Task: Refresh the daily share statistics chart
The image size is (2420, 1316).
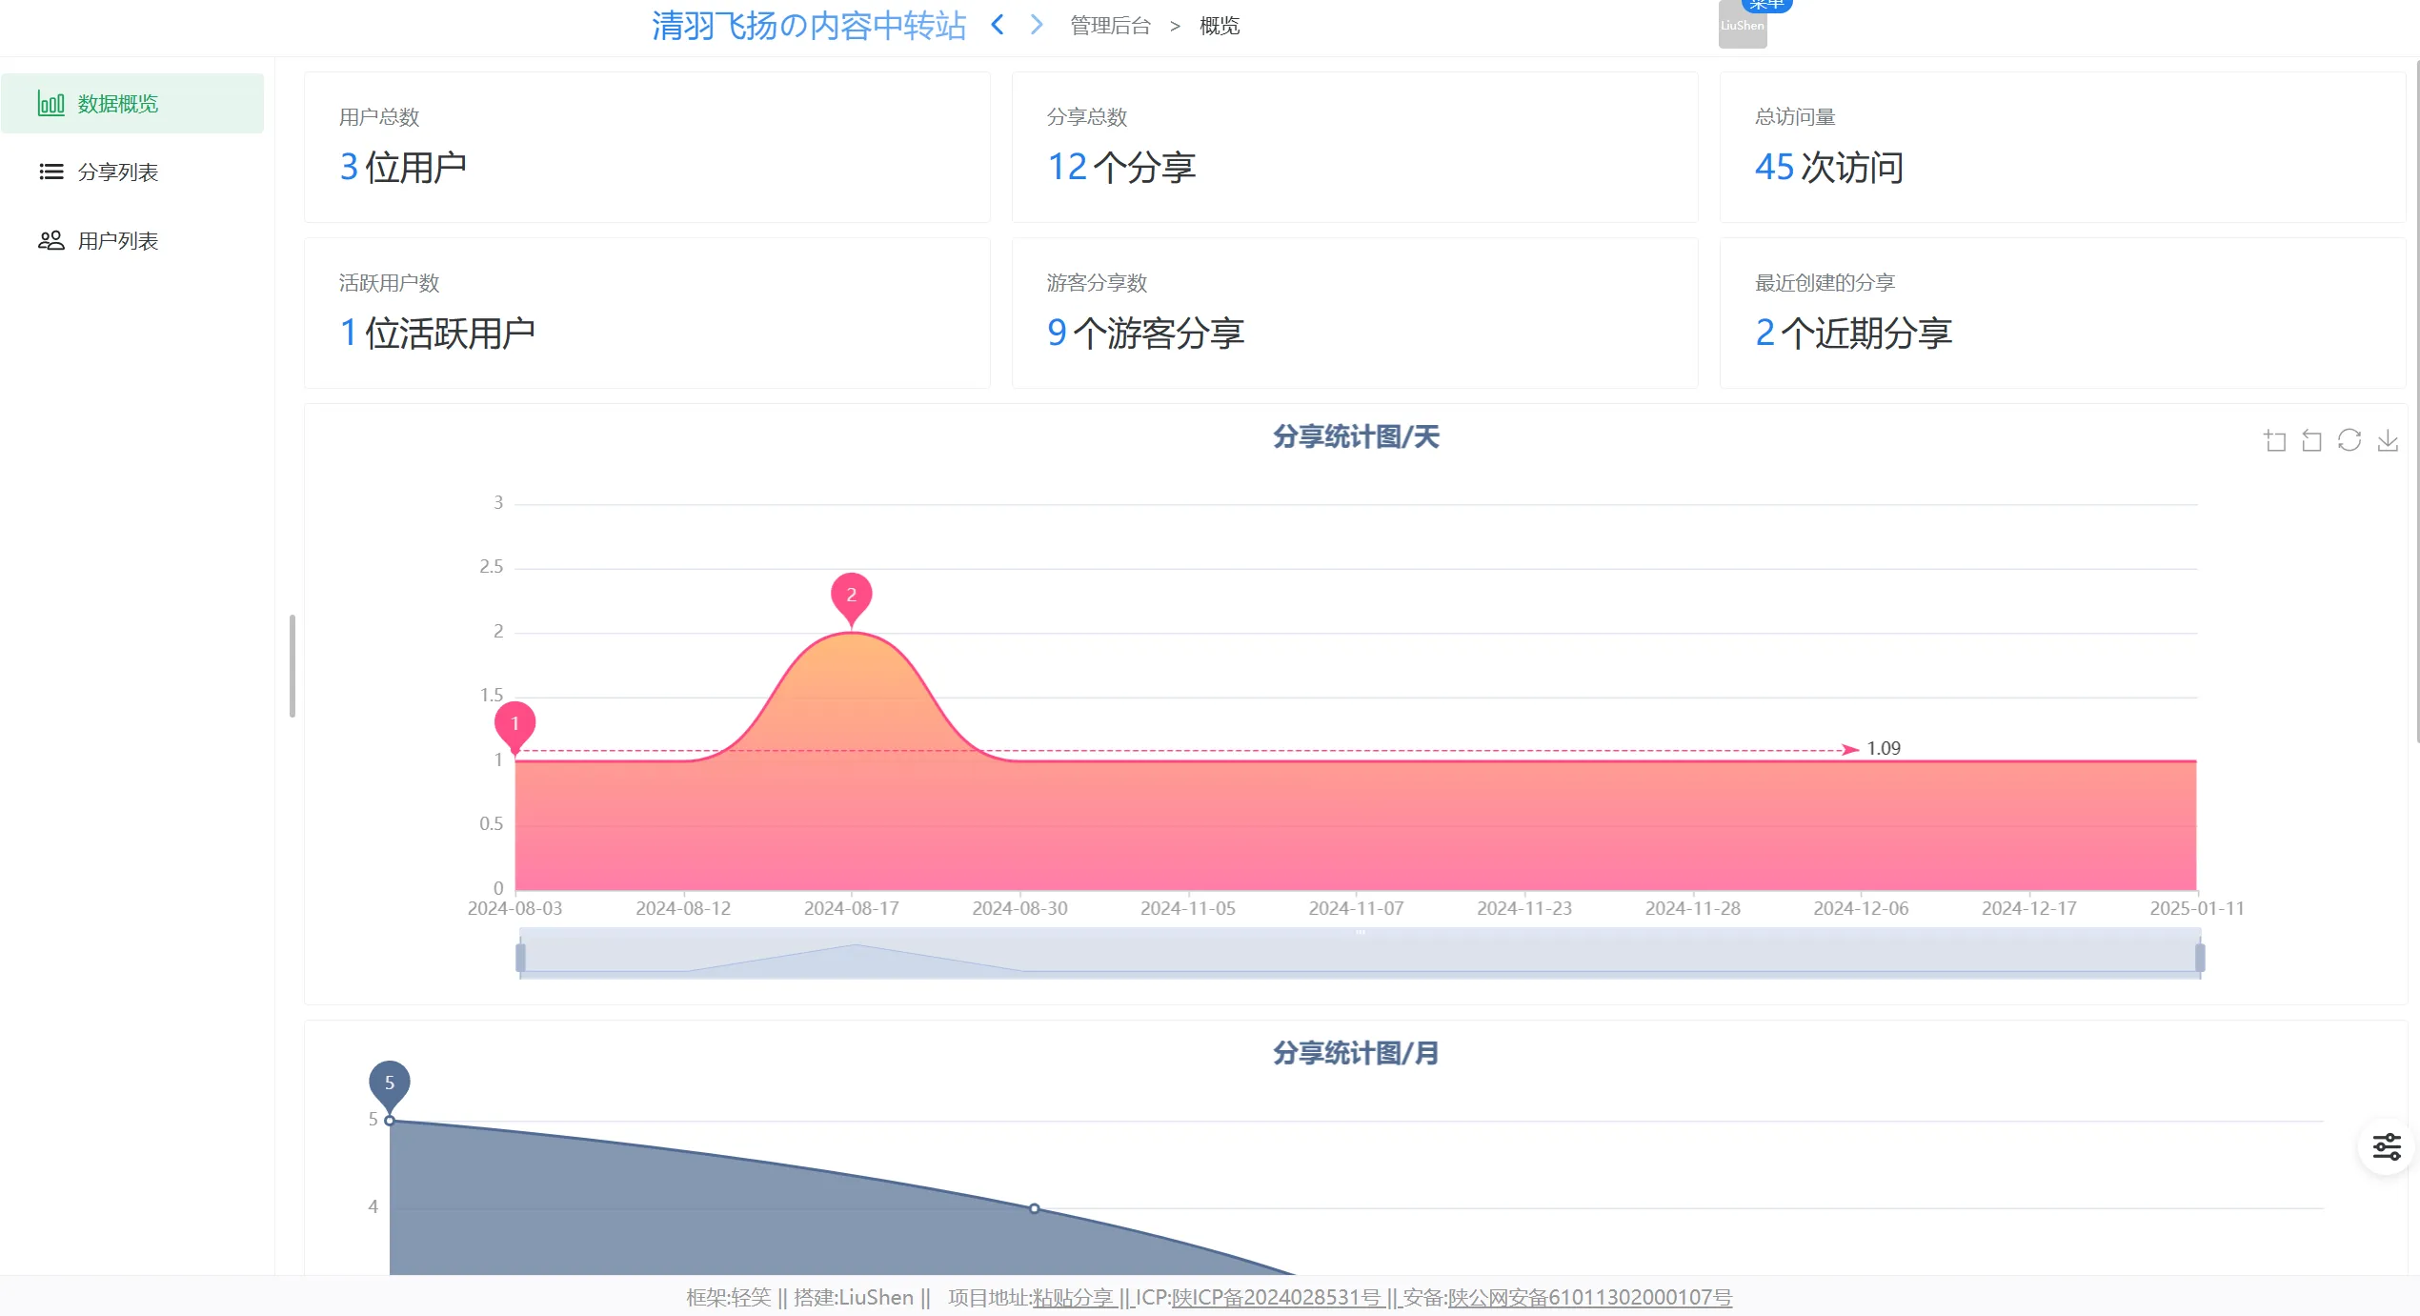Action: [x=2349, y=439]
